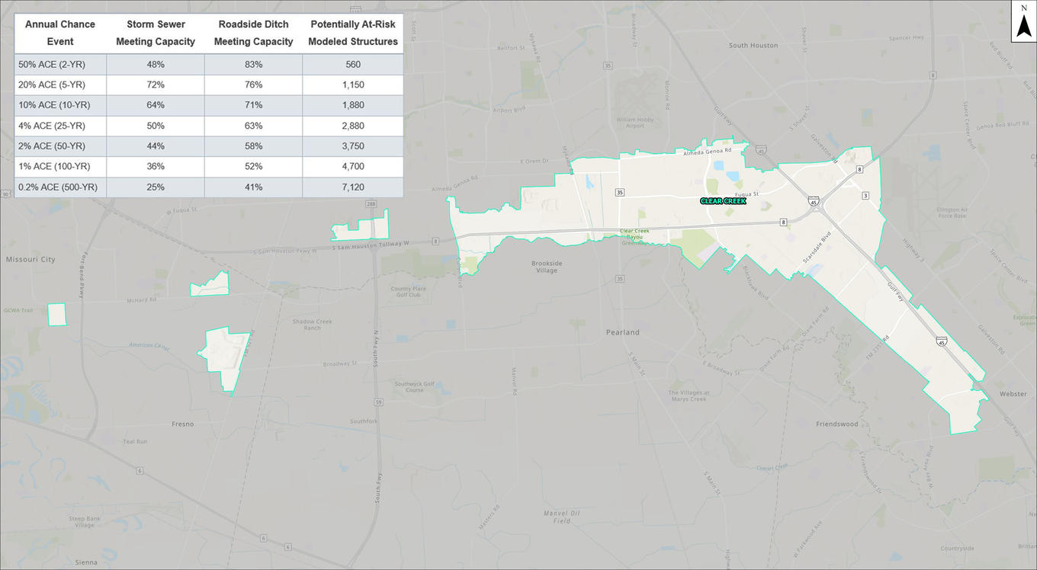Select the Roadside Ditch Meeting Capacity header
The image size is (1037, 570).
pyautogui.click(x=253, y=32)
